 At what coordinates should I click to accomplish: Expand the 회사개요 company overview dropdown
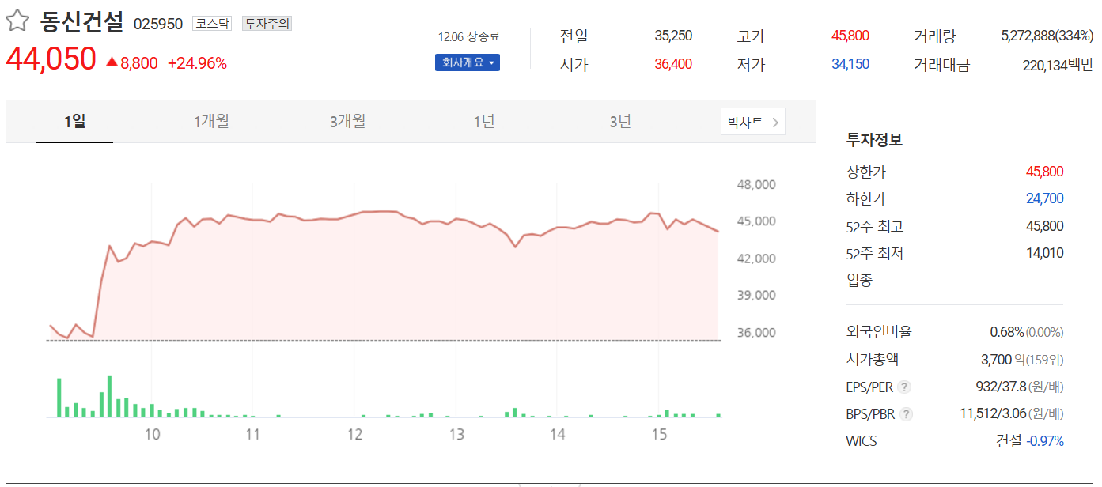[x=465, y=60]
